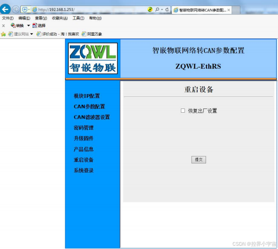Select the 智嵌物联网络转CAN参数配置 browser tab
278x249 pixels.
[x=202, y=10]
